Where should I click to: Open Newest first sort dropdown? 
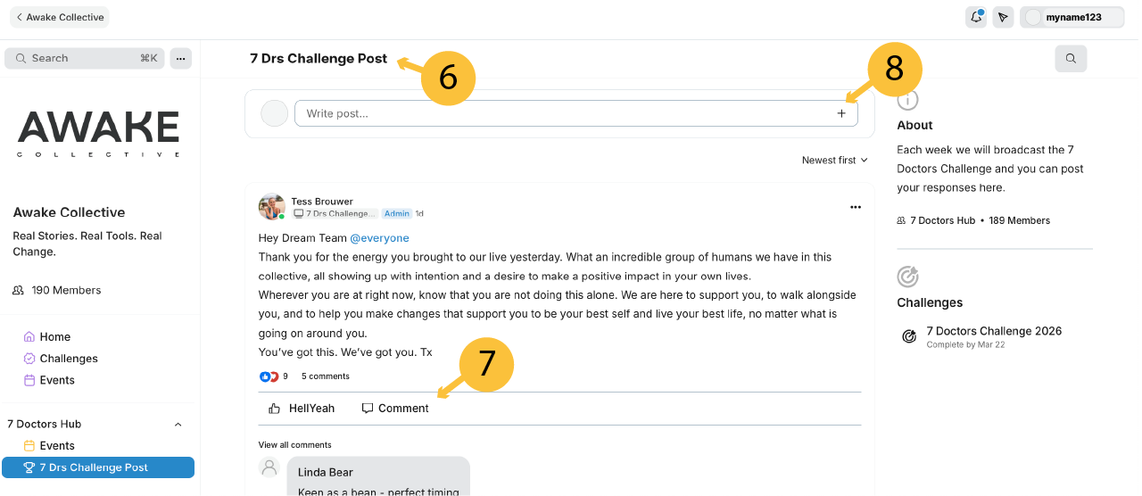834,161
